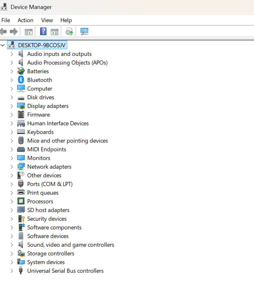
Task: Select the Disk drives label
Action: tap(41, 97)
